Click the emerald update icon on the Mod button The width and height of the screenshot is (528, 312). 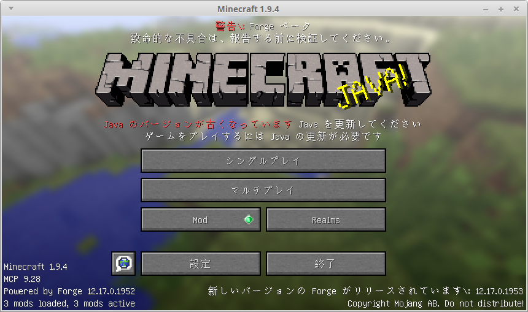249,219
